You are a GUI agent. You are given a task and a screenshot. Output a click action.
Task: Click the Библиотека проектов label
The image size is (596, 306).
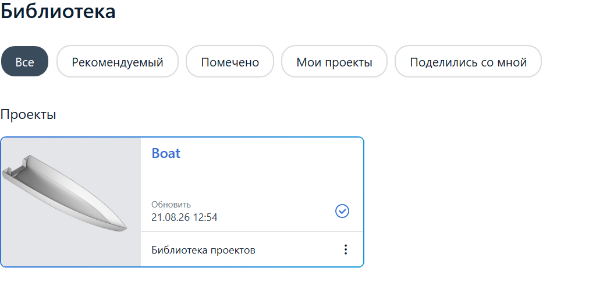click(x=203, y=250)
